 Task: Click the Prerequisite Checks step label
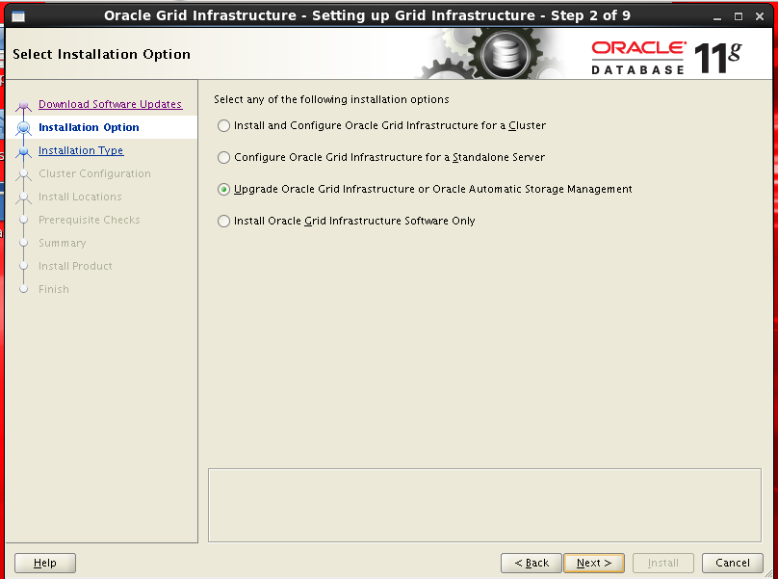click(90, 220)
